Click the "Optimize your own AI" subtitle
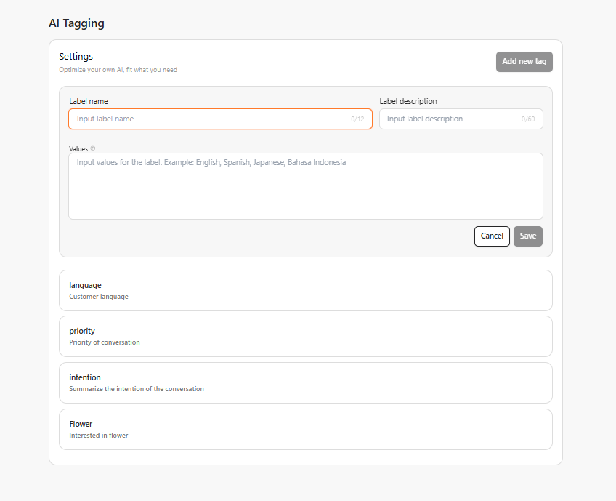 (118, 70)
